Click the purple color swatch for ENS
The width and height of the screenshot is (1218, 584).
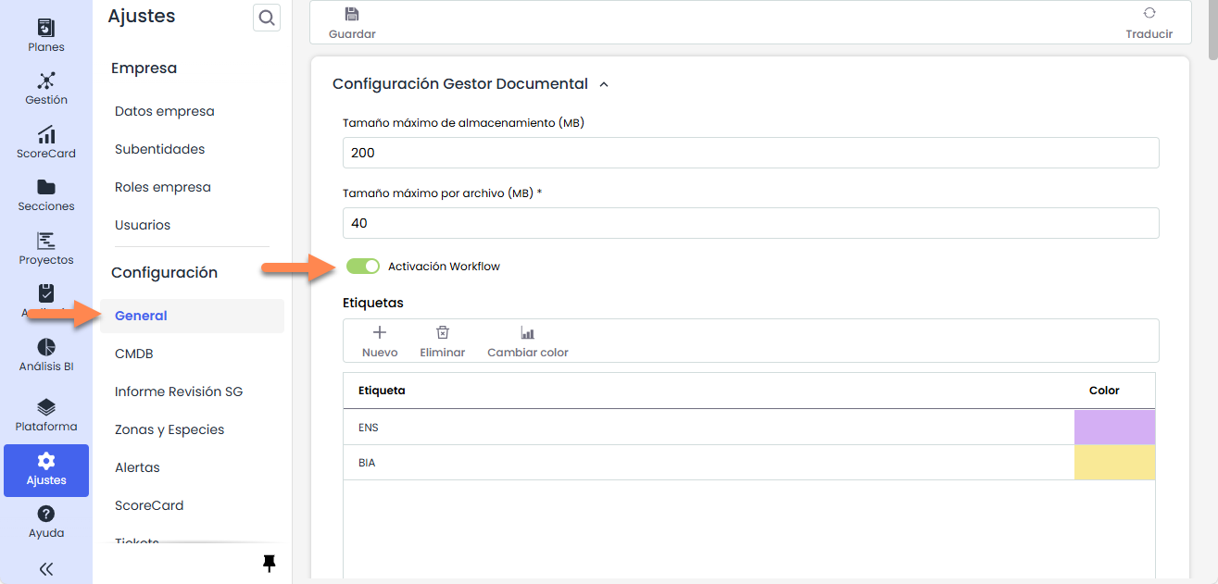point(1114,428)
